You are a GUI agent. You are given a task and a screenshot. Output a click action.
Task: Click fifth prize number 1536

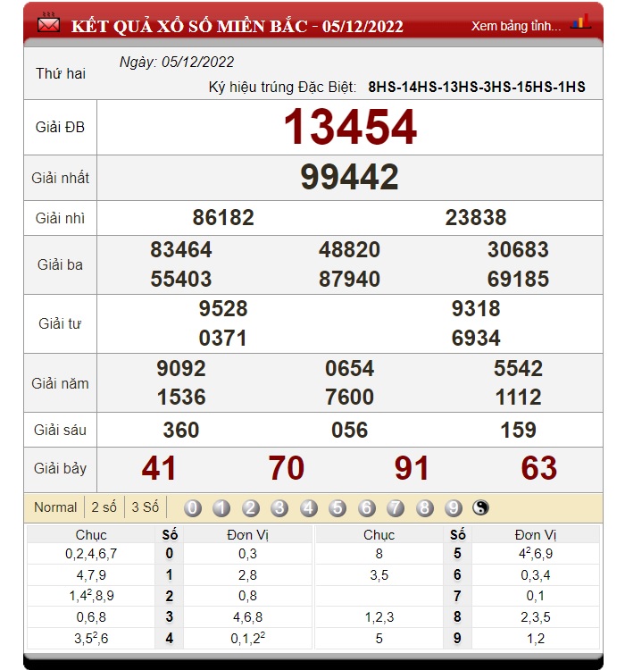point(181,398)
